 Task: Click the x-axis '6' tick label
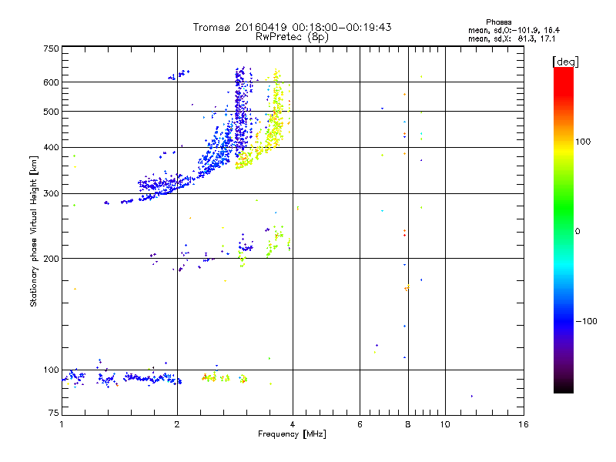point(360,424)
